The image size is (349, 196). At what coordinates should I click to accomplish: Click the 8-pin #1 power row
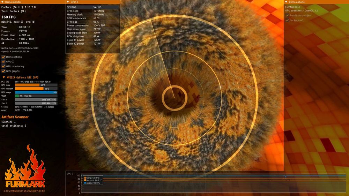click(92, 40)
